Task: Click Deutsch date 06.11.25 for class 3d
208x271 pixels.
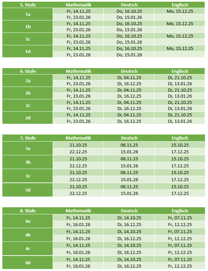Action: coord(129,186)
